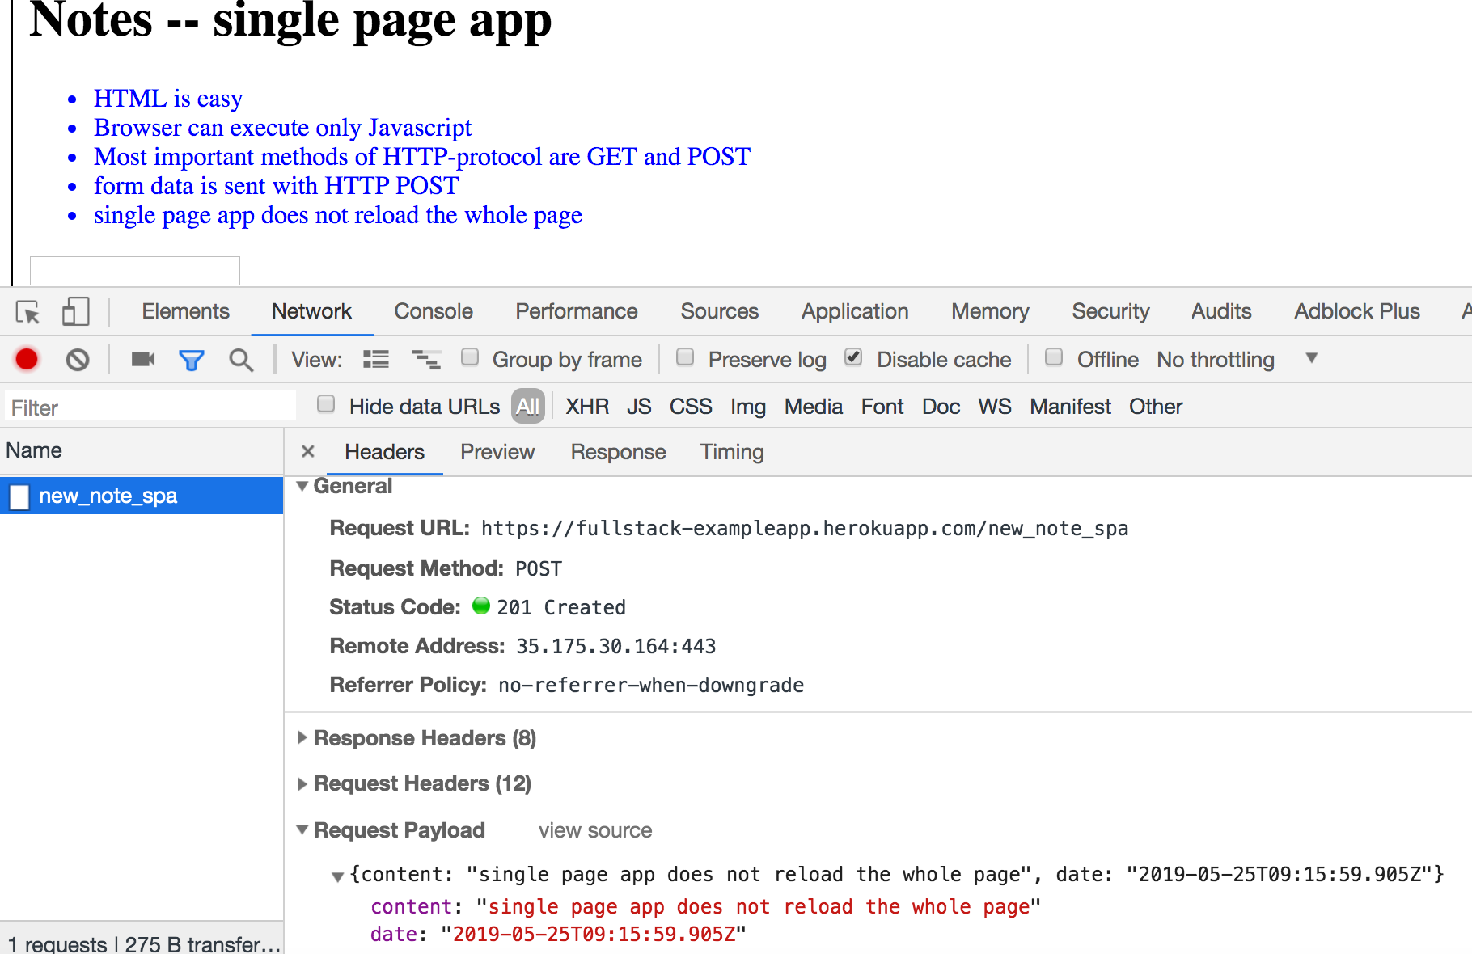1472x954 pixels.
Task: Enable the Preserve log checkbox
Action: (x=685, y=357)
